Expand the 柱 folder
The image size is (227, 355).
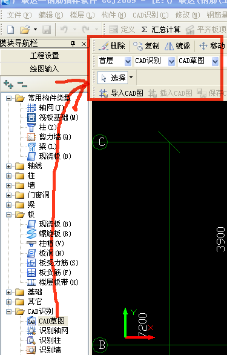coord(9,176)
